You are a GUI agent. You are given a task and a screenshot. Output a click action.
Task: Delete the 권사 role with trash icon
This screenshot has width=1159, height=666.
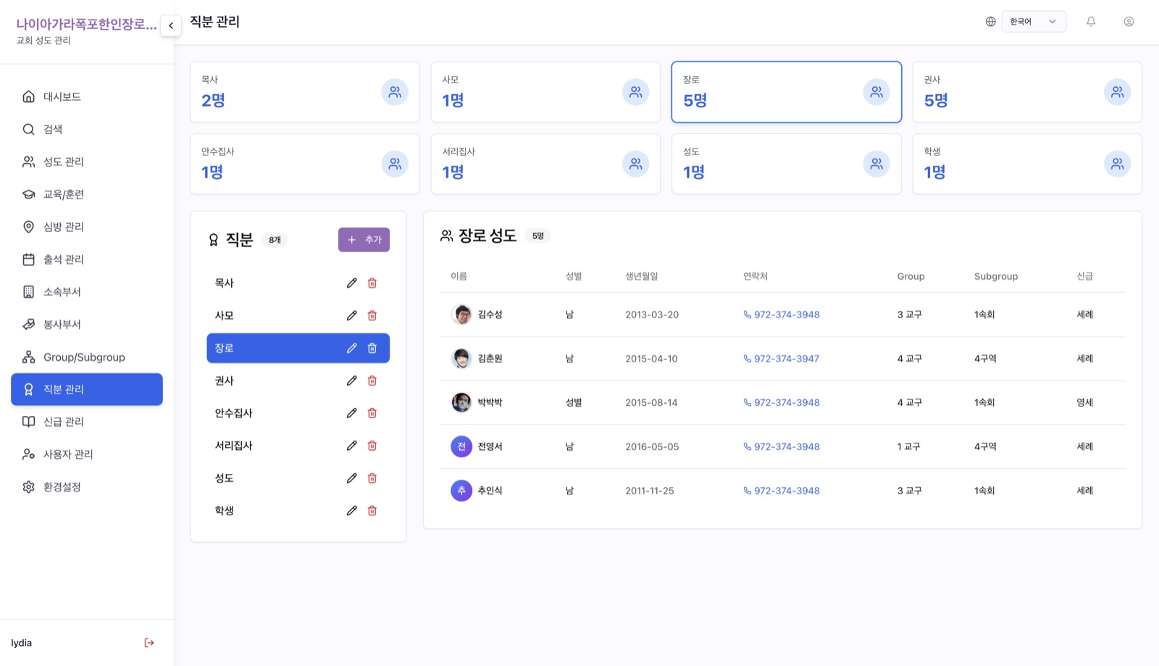tap(372, 380)
